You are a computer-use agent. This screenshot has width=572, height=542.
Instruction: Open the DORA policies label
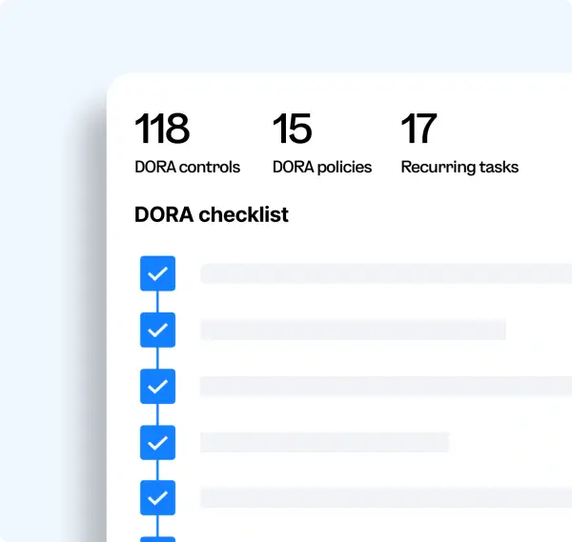(x=322, y=167)
